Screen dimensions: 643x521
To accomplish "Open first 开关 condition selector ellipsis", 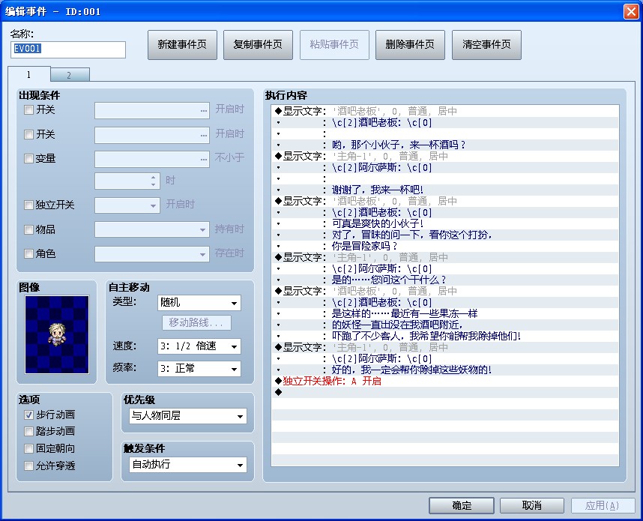I will pos(204,111).
